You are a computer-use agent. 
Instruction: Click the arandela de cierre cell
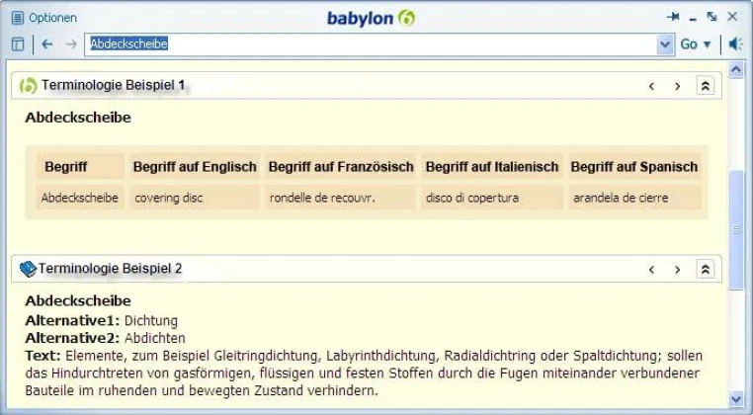[634, 198]
